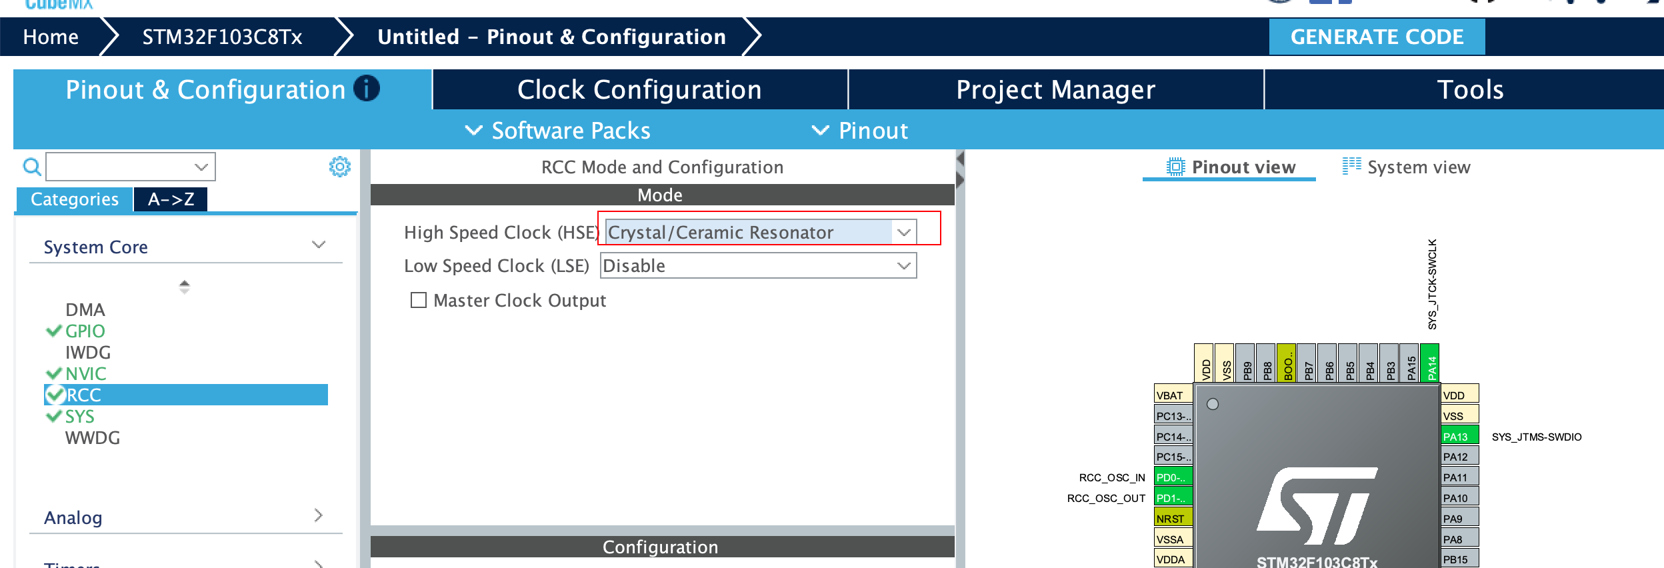
Task: Click the PB15 pin on the chip
Action: point(1460,559)
